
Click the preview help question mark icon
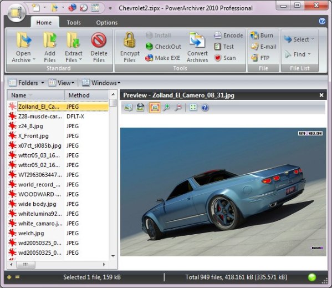pyautogui.click(x=205, y=108)
